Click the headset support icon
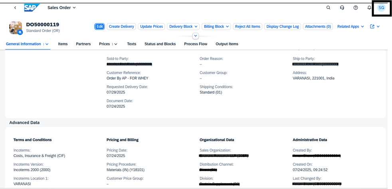Screen dimensions: 392x189 [342, 8]
